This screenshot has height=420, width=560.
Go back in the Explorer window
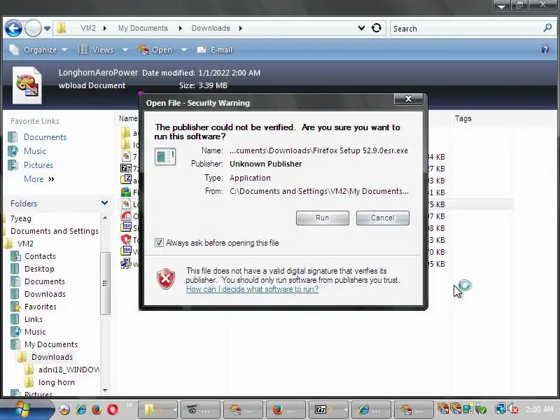(13, 28)
